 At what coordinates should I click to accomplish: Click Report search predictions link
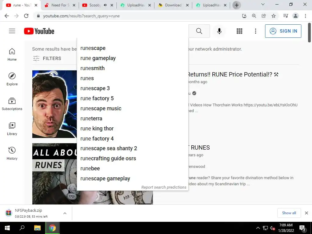tap(164, 187)
